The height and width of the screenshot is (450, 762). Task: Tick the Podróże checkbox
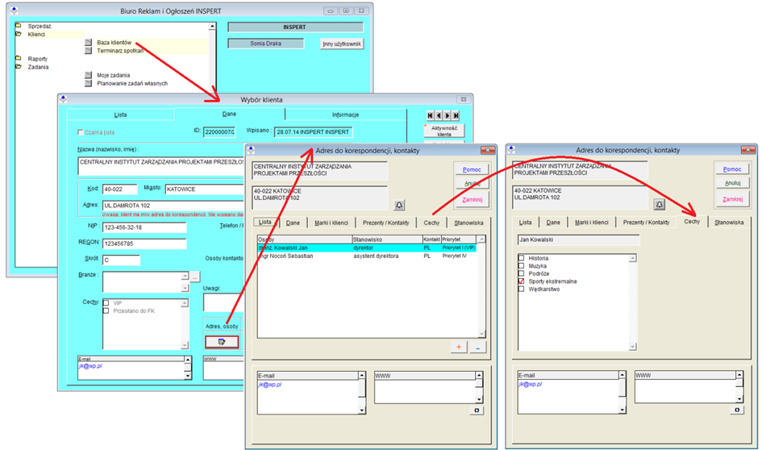(522, 273)
